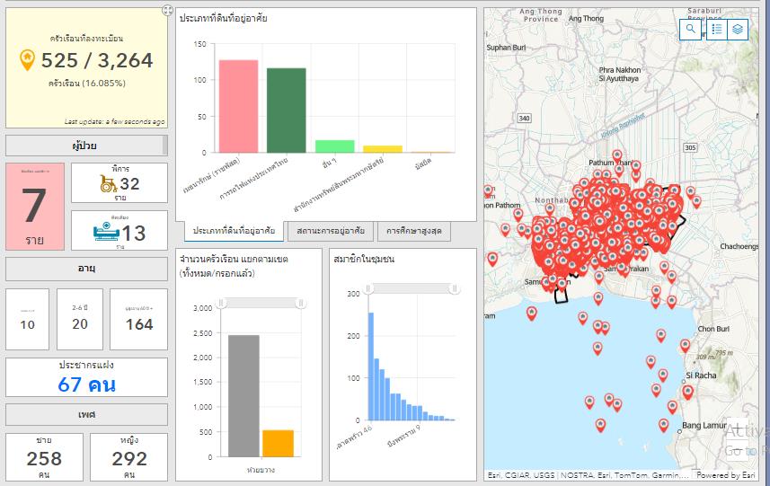
Task: Select the pink bar in land-type chart
Action: [238, 106]
